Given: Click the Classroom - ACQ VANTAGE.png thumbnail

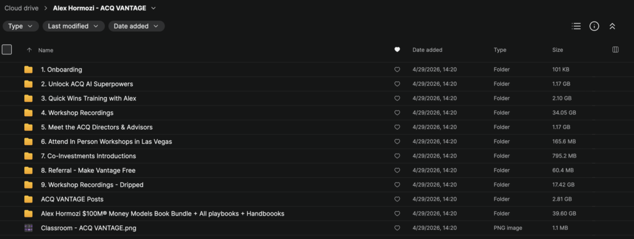Looking at the screenshot, I should tap(28, 228).
